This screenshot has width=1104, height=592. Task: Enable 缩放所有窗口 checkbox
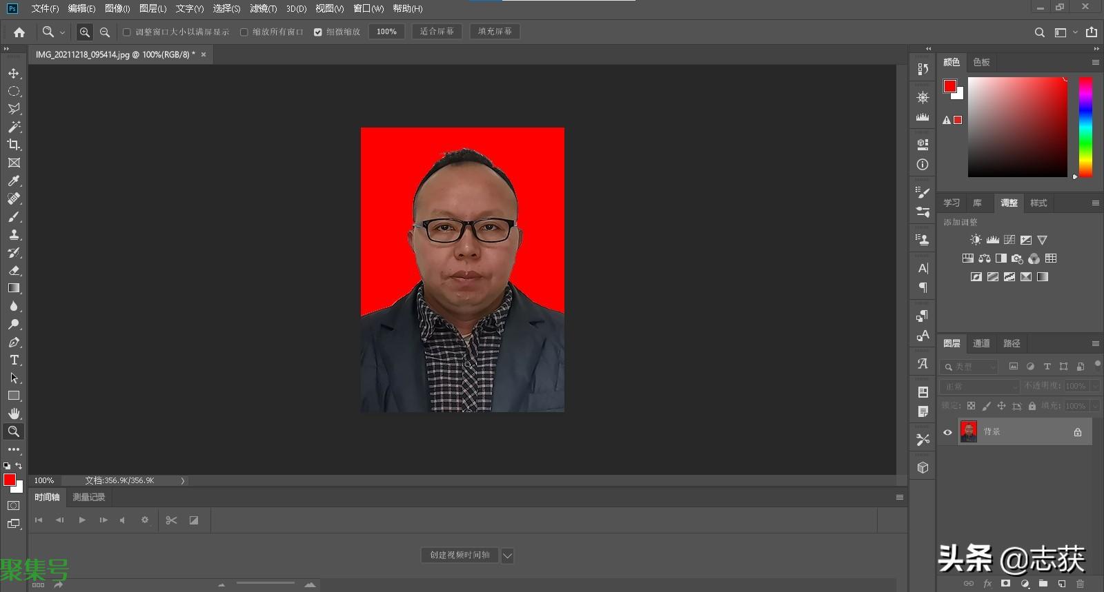[244, 32]
